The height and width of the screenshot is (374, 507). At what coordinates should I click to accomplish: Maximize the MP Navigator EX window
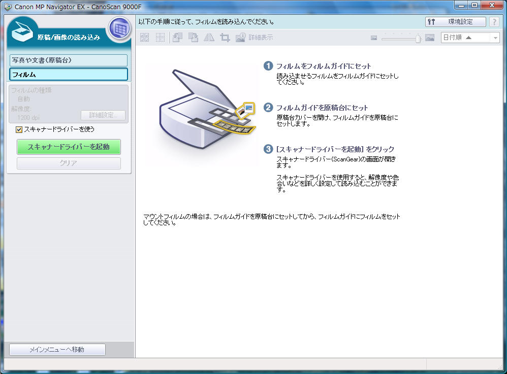[474, 5]
